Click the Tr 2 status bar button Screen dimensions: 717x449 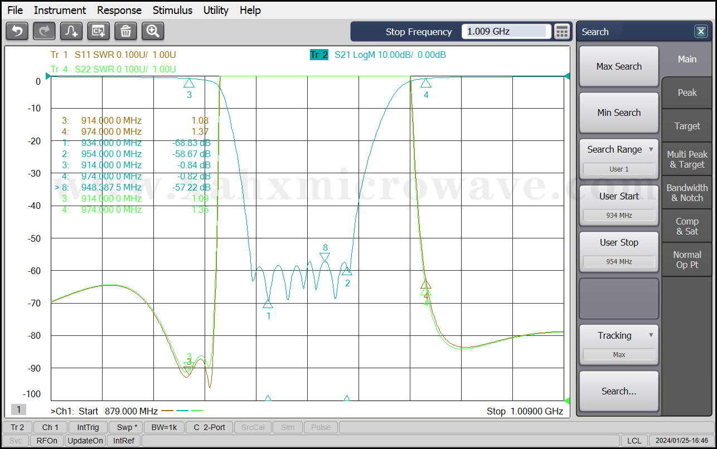pos(17,427)
